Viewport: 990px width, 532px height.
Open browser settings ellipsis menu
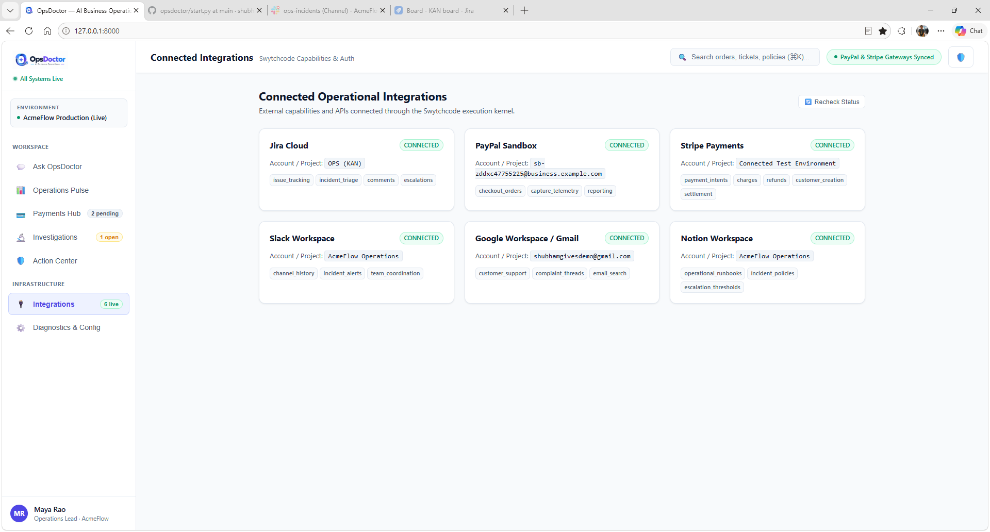[x=941, y=31]
